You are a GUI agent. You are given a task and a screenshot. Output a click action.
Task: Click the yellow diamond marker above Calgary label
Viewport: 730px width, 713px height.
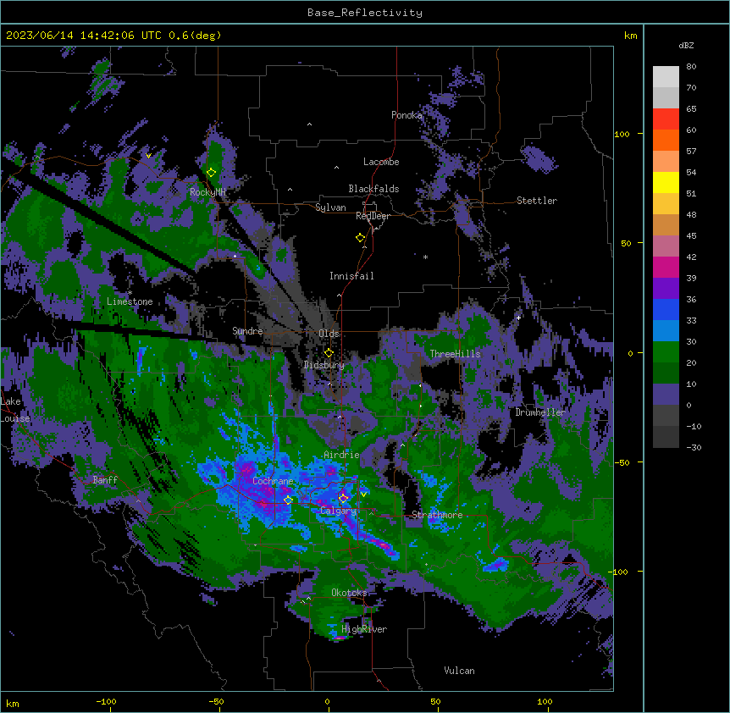tap(343, 499)
